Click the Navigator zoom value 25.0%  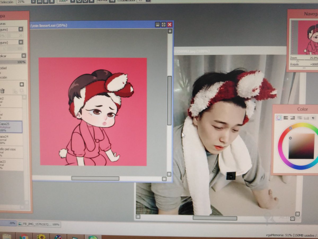(313, 58)
